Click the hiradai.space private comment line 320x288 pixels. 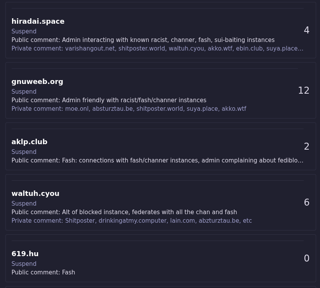coord(157,49)
